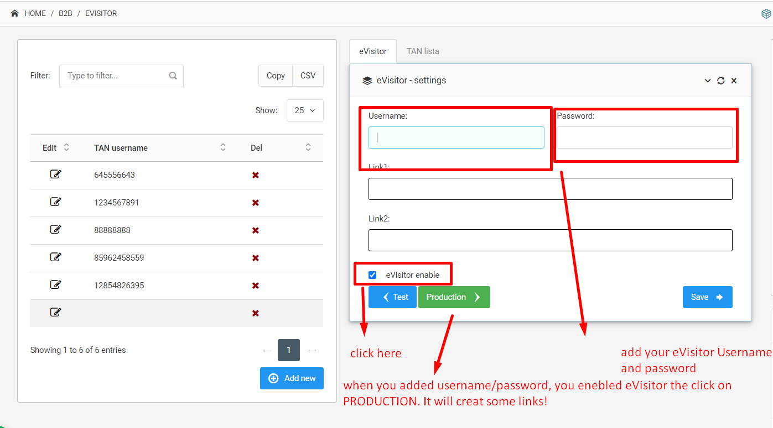Click the green Production button
This screenshot has width=773, height=428.
(454, 297)
